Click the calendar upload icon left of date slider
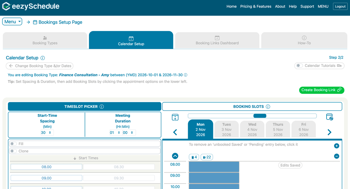The image size is (350, 189). pyautogui.click(x=175, y=117)
